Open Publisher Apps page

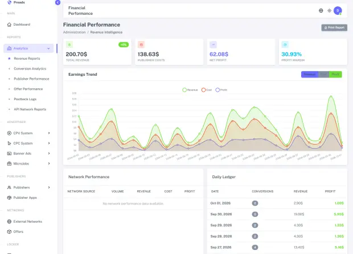coord(25,198)
